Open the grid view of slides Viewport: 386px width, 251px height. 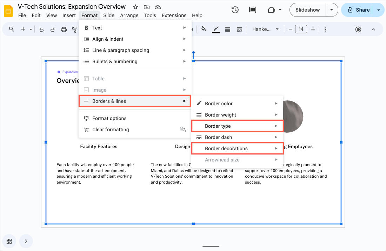[x=9, y=241]
